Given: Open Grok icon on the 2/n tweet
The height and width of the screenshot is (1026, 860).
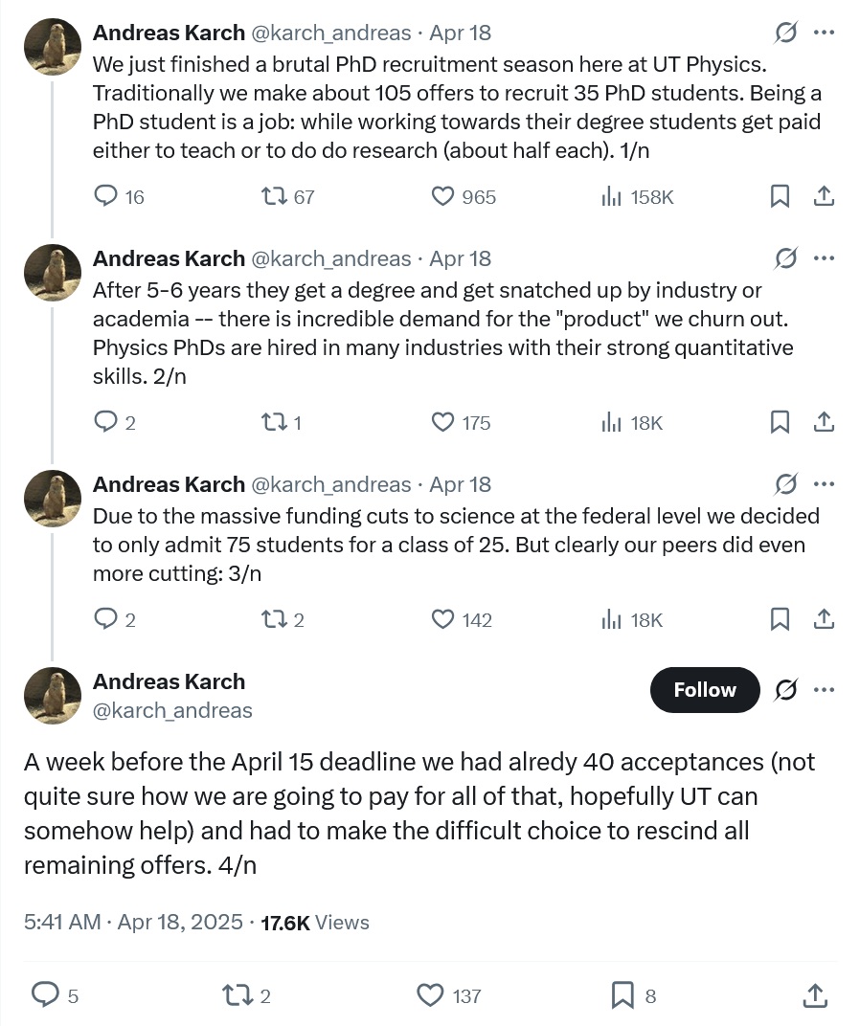Looking at the screenshot, I should (x=786, y=258).
